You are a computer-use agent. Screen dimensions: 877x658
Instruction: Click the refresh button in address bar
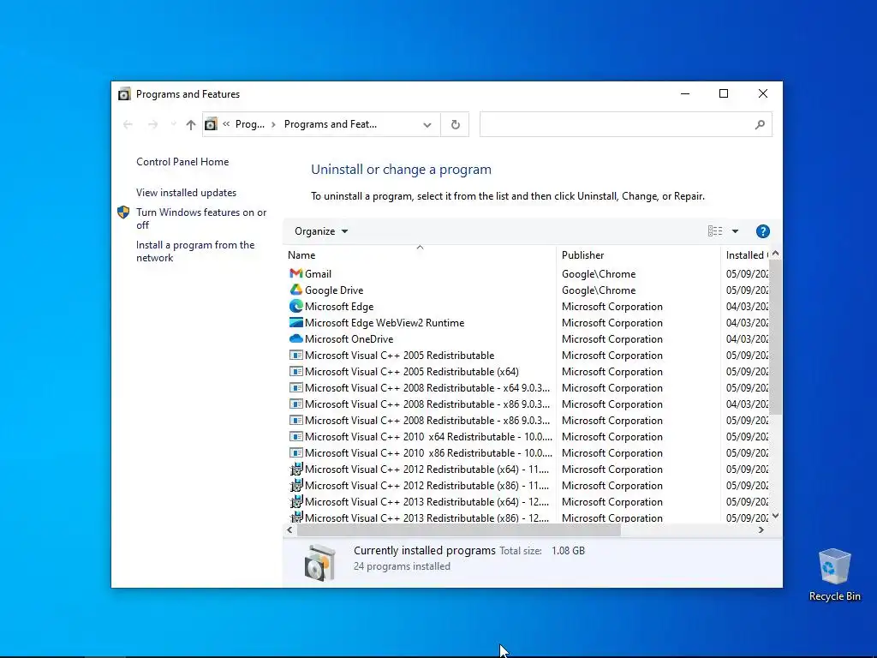point(456,124)
